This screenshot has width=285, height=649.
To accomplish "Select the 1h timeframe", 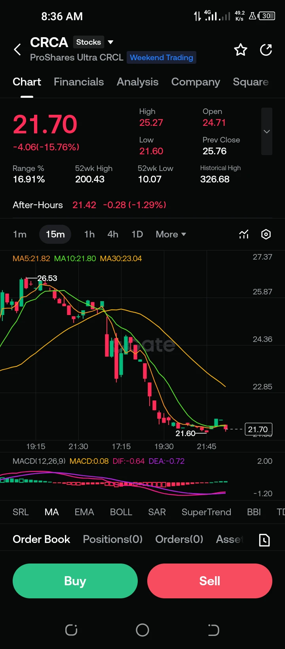I will point(89,234).
